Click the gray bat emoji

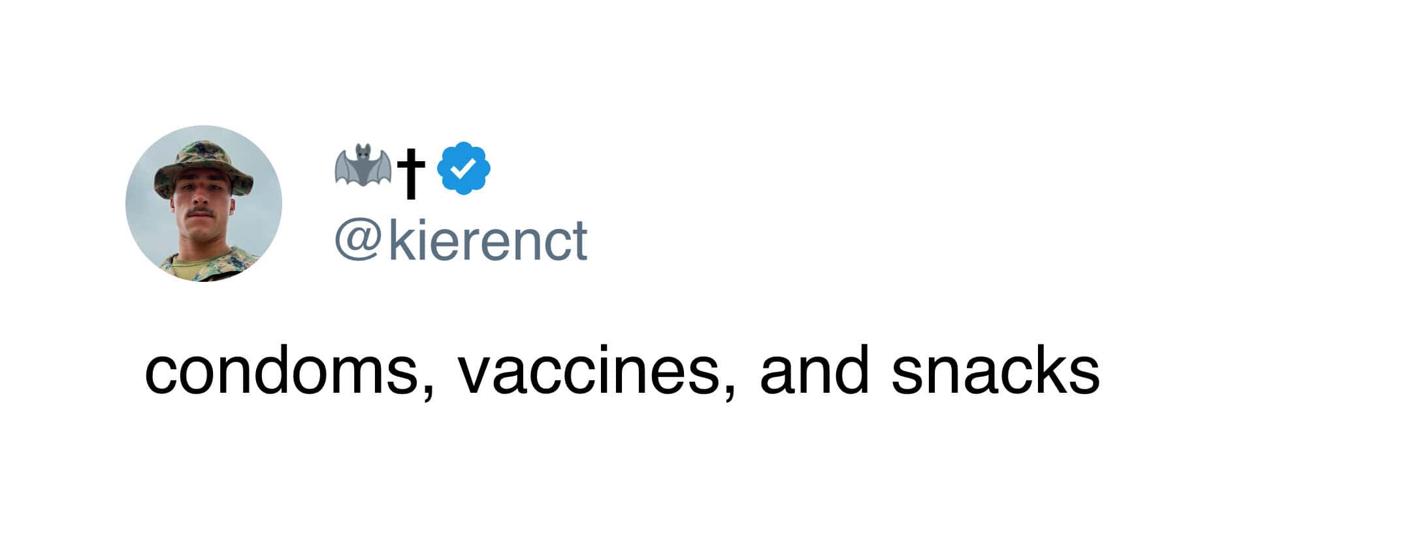click(363, 166)
